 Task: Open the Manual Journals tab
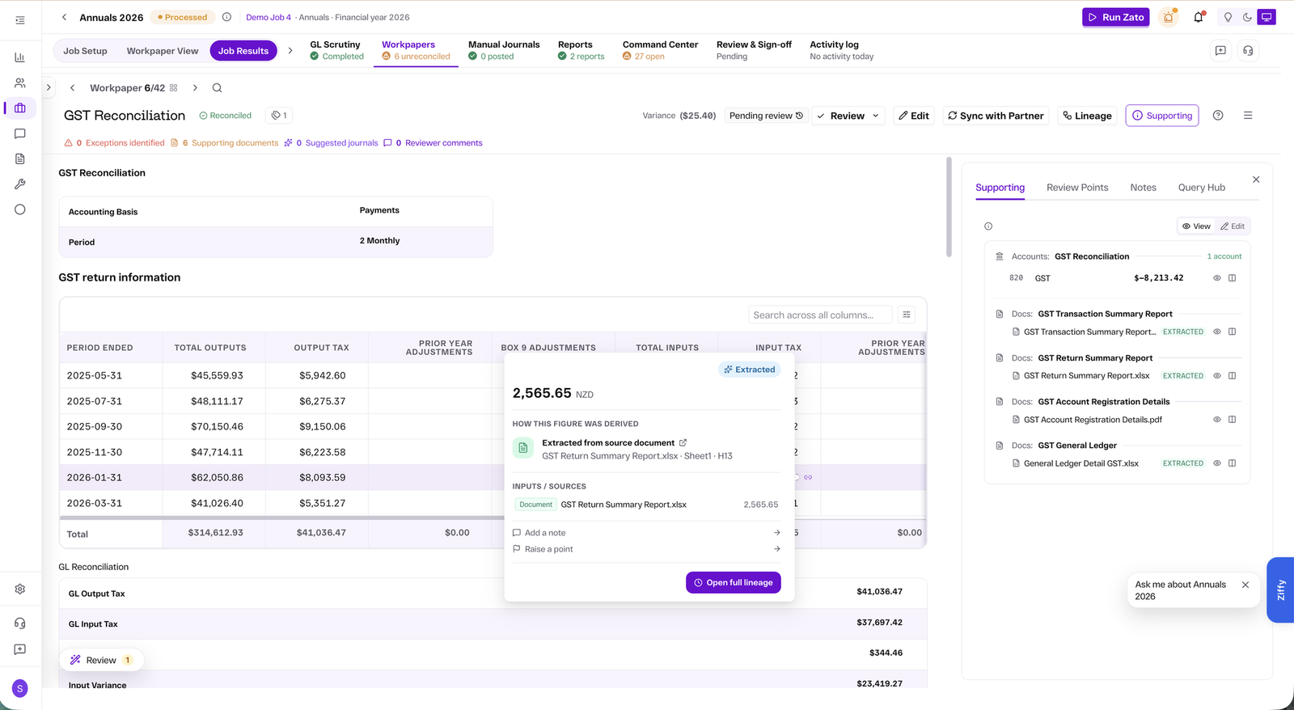click(x=504, y=50)
